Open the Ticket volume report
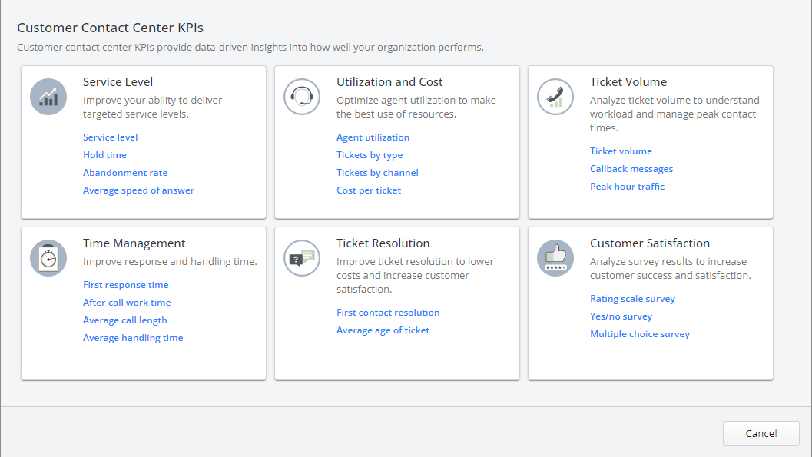This screenshot has width=812, height=457. pyautogui.click(x=621, y=151)
